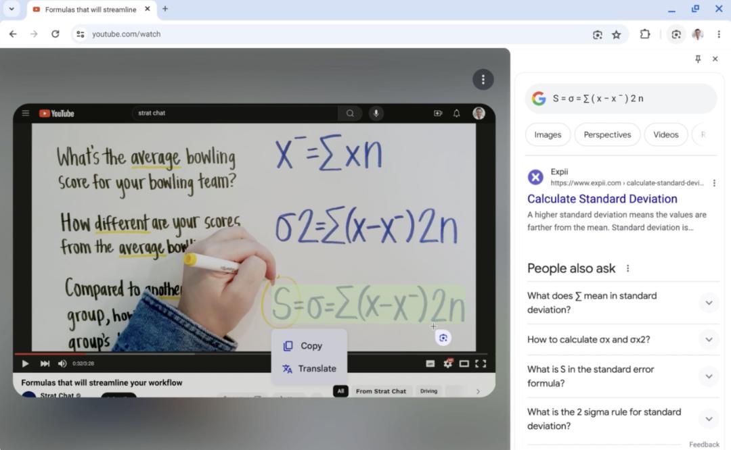Play the video
This screenshot has width=731, height=450.
click(25, 364)
